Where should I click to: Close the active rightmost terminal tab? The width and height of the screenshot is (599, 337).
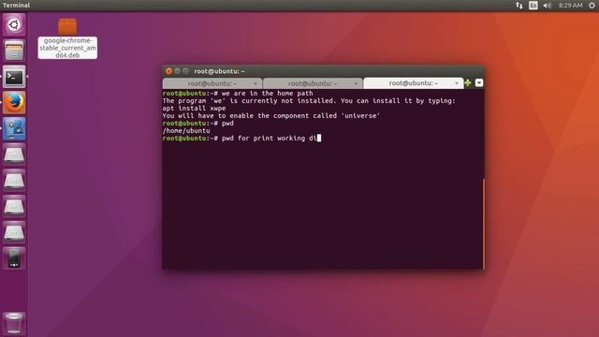pos(457,83)
